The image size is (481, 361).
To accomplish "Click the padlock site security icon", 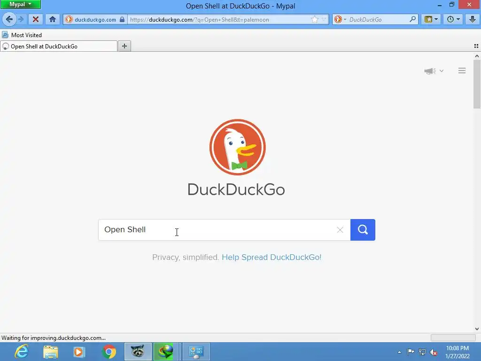I will pos(122,19).
